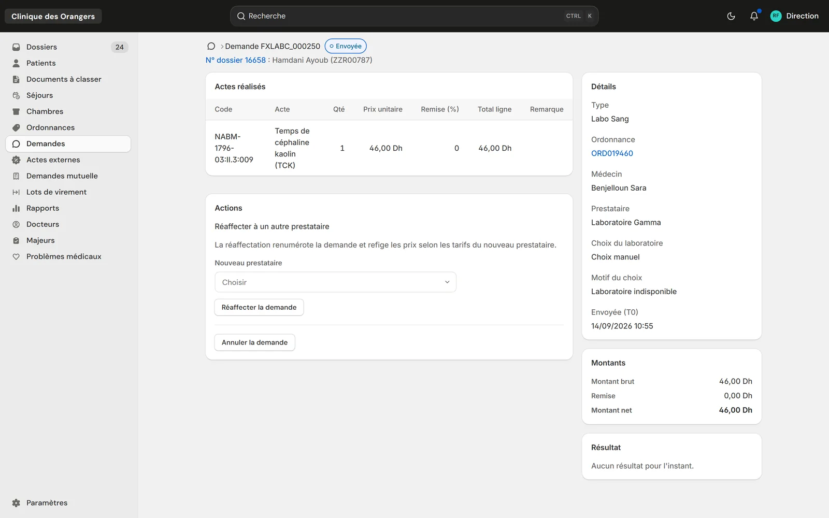Click Réaffecter la demande button
This screenshot has height=518, width=829.
[x=259, y=307]
